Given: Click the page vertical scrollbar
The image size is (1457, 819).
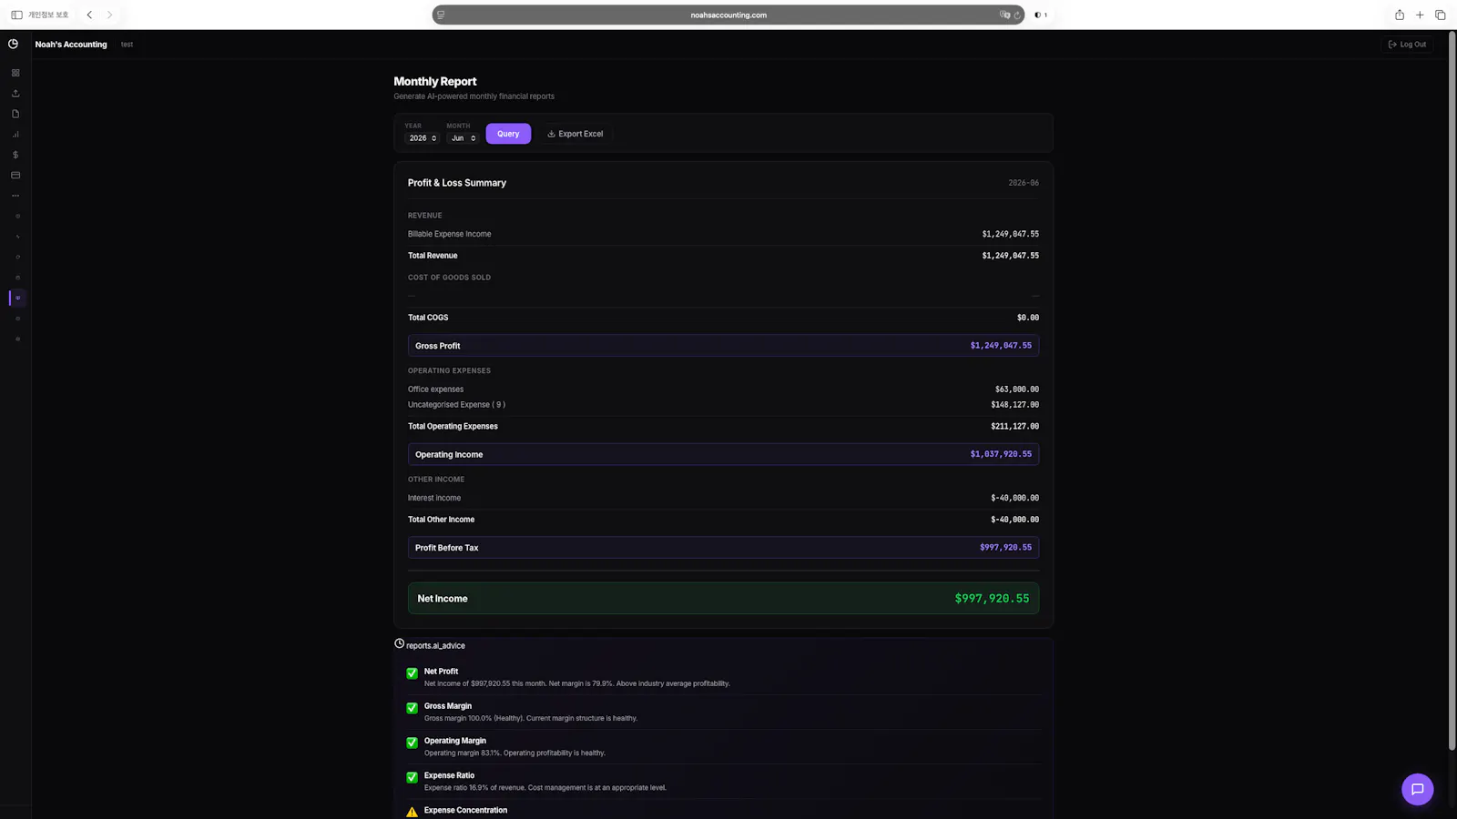Looking at the screenshot, I should [x=1452, y=391].
